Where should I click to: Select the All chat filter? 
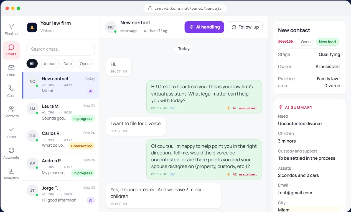(x=32, y=64)
